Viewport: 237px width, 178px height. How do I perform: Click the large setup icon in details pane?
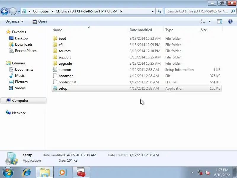click(x=12, y=158)
